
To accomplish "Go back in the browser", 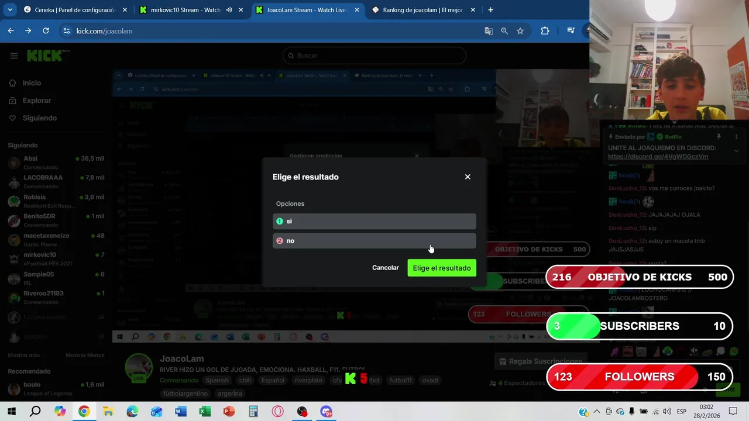I will [11, 30].
